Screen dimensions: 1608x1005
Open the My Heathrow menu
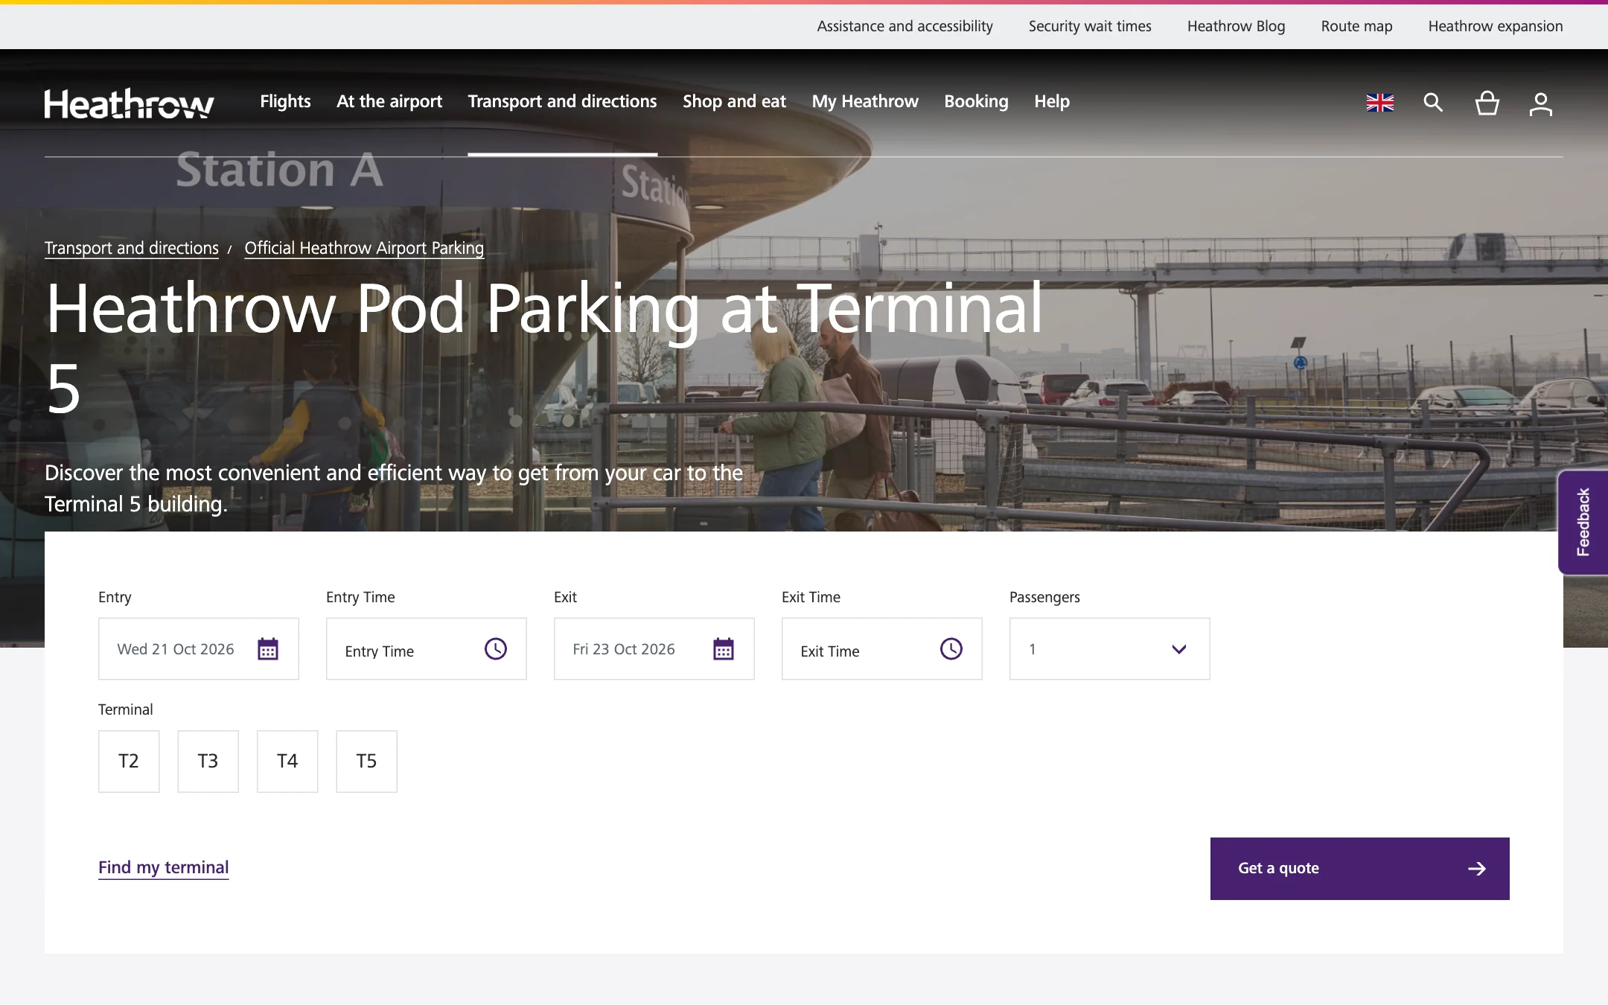point(865,101)
